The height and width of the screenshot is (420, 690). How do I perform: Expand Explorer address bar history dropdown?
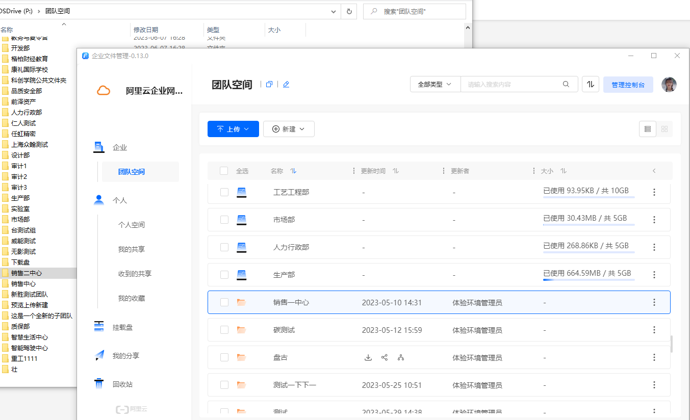[x=334, y=11]
